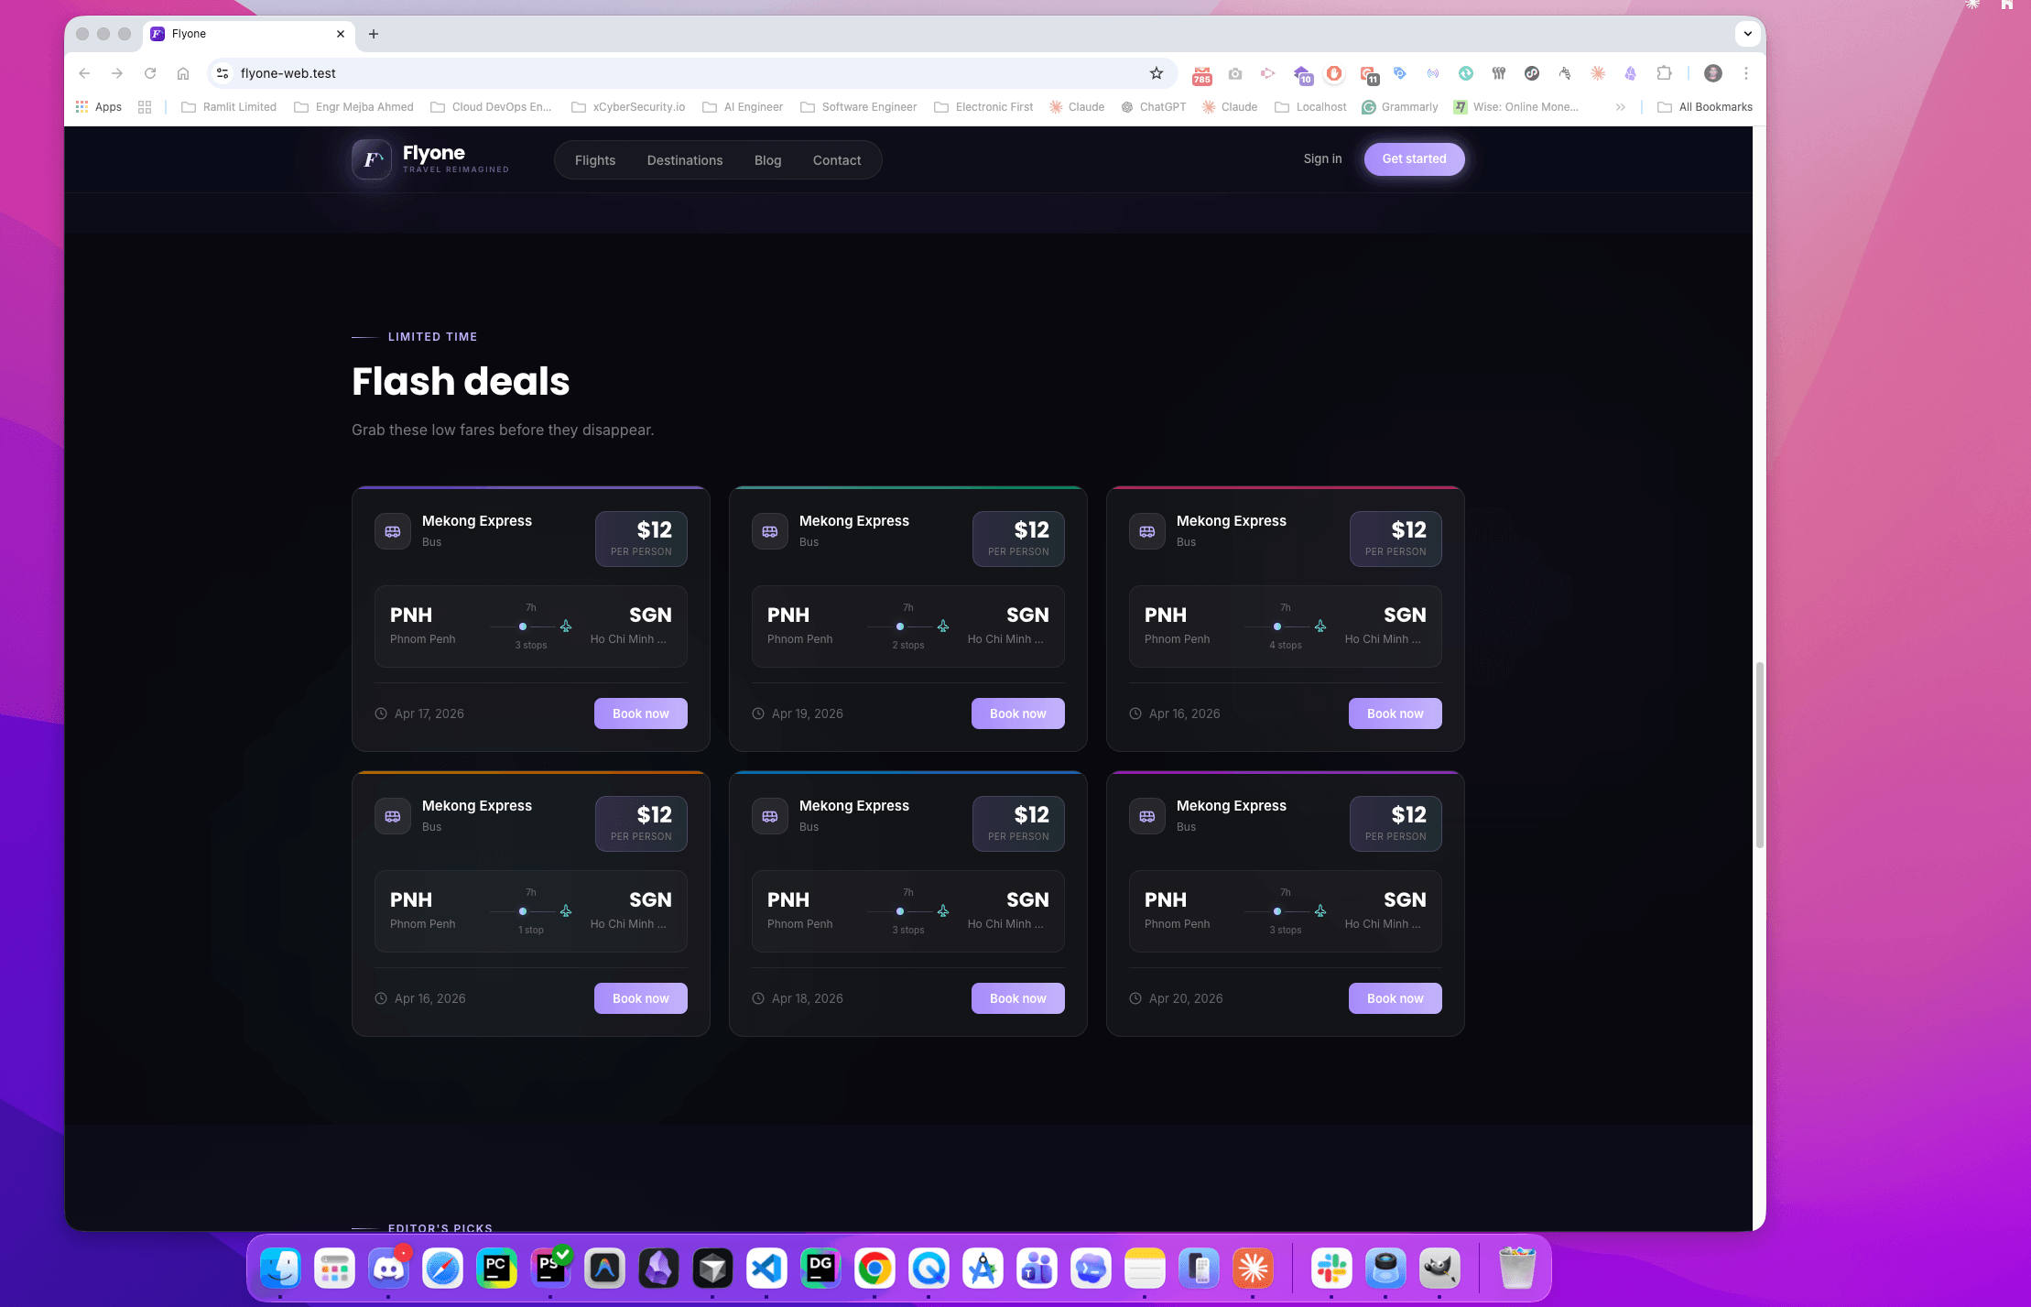Click the clock icon beside Apr 18, 2026

[758, 998]
